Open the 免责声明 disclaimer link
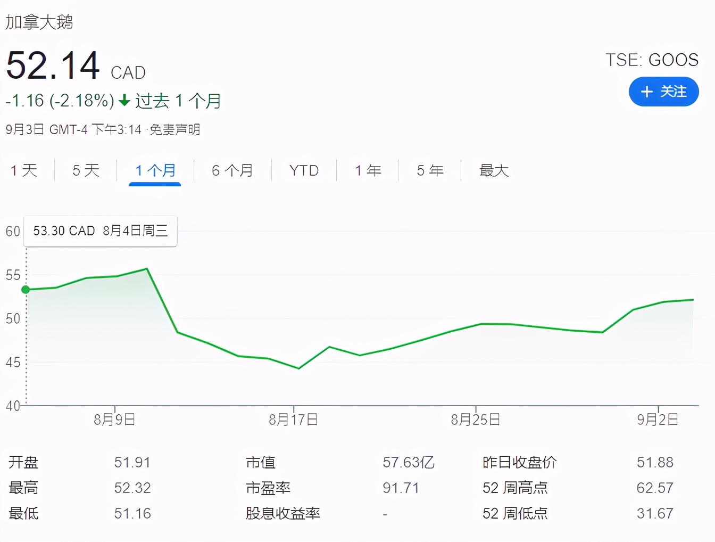 (x=174, y=129)
